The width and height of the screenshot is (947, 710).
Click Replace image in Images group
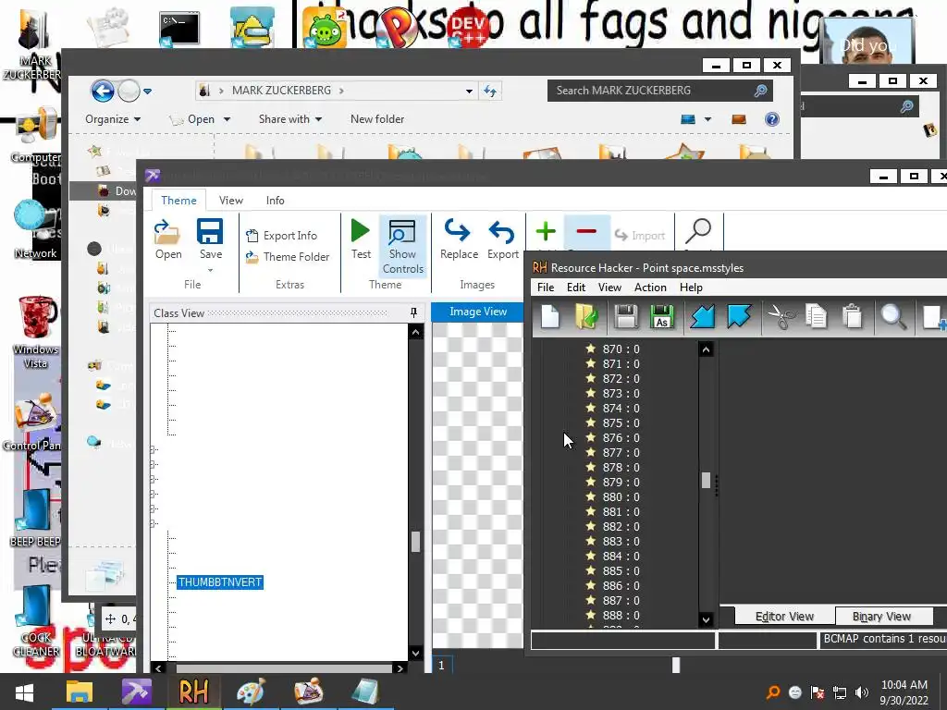coord(459,239)
